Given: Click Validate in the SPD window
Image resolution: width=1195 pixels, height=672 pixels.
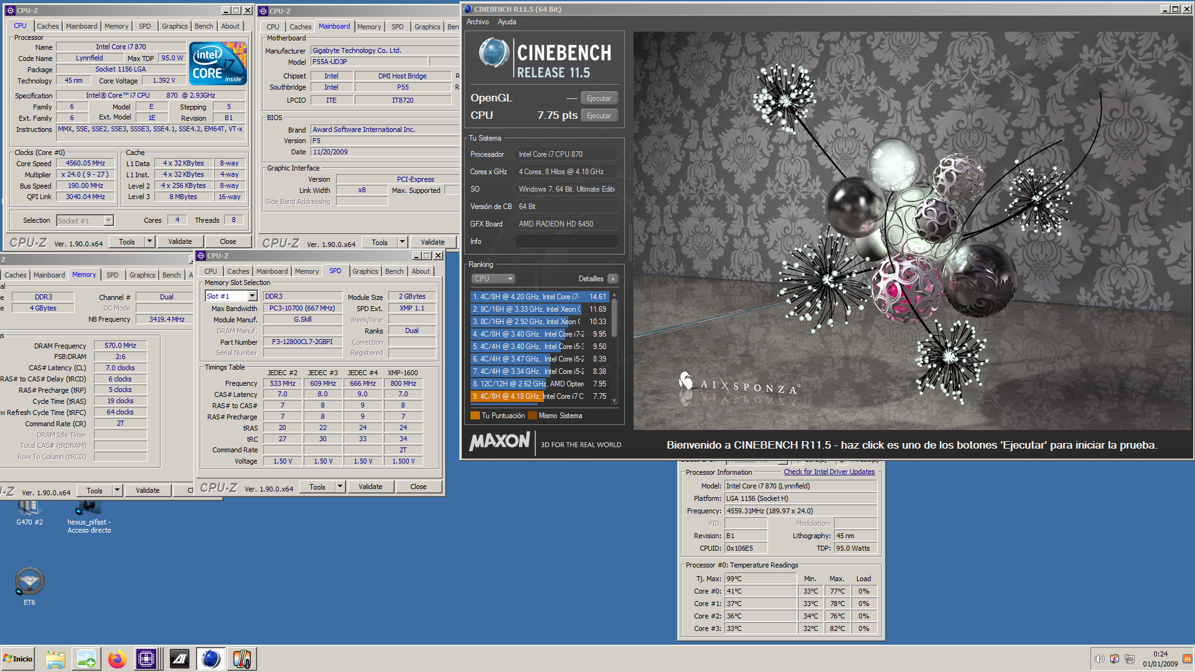Looking at the screenshot, I should (370, 487).
